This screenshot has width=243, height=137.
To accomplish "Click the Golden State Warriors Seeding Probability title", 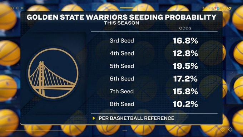I will [x=121, y=17].
